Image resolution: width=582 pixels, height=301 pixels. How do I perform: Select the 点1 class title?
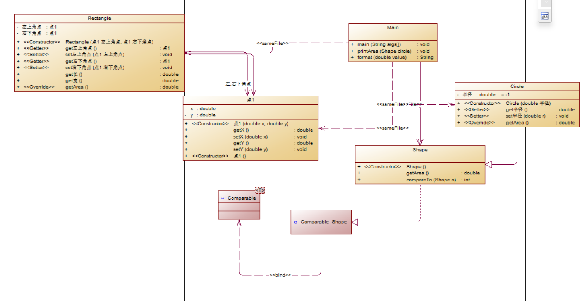tap(251, 100)
